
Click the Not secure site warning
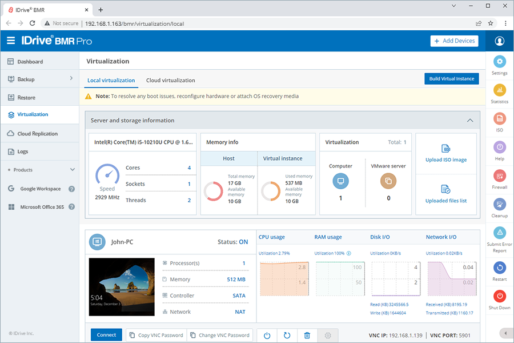click(61, 23)
